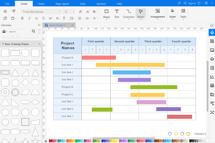
Task: Open the Styles menu
Action: pyautogui.click(x=172, y=14)
